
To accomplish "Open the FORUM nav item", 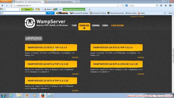I will [x=105, y=25].
